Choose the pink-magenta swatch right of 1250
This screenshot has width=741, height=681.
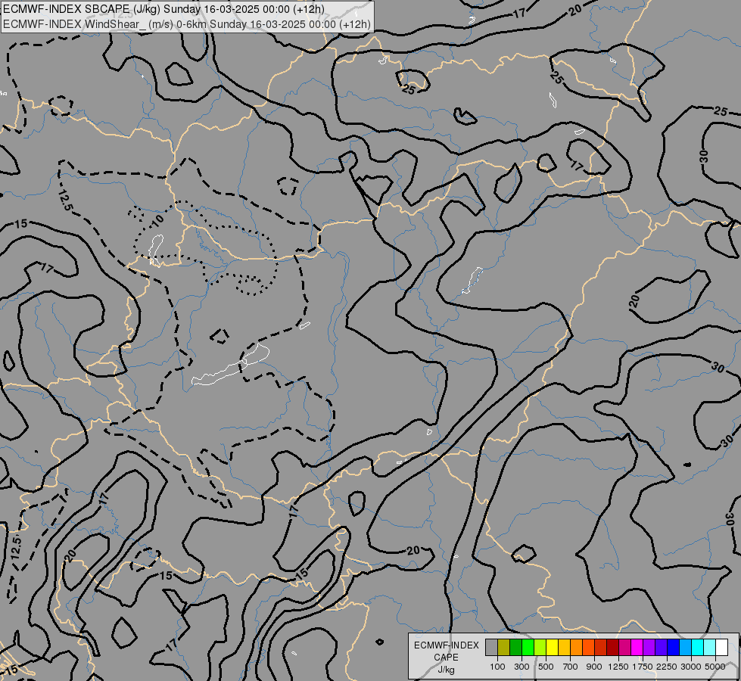624,648
